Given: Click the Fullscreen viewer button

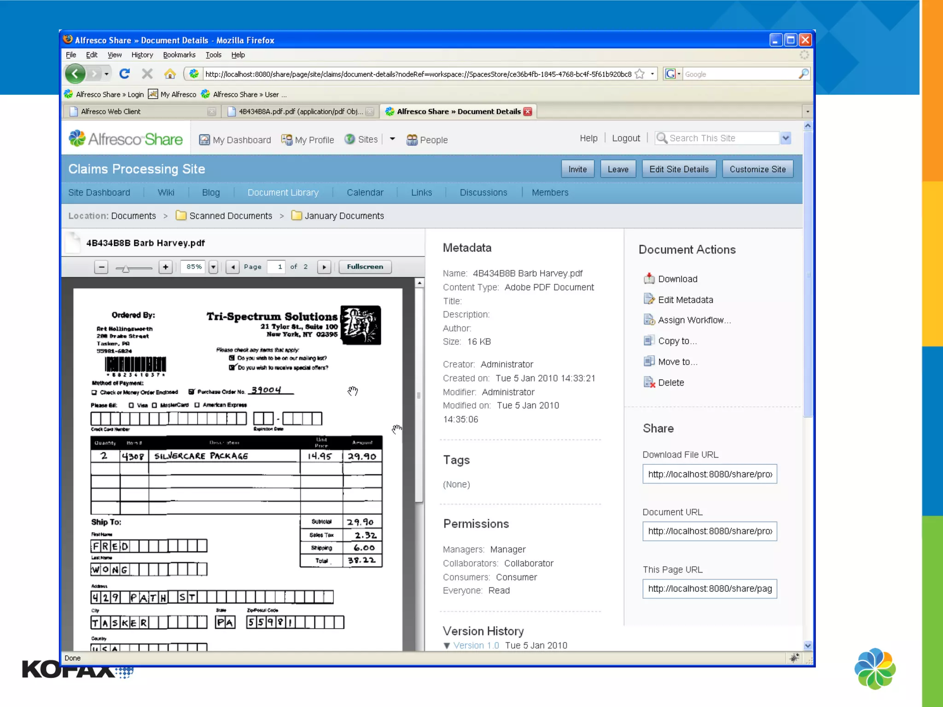Looking at the screenshot, I should tap(365, 267).
